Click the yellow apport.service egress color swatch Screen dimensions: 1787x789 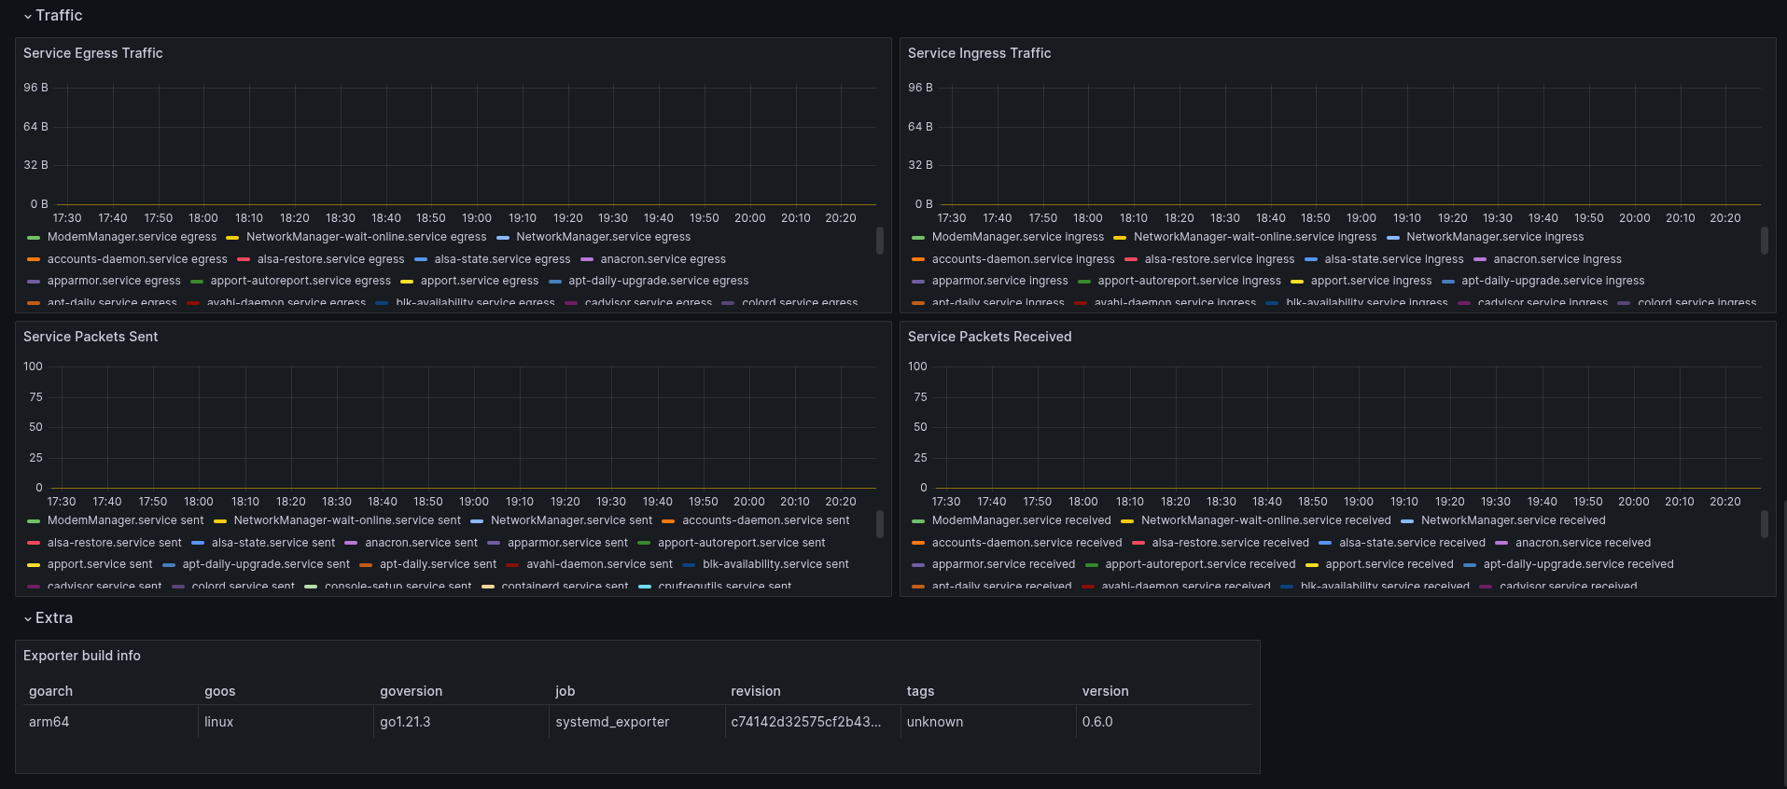(x=407, y=282)
